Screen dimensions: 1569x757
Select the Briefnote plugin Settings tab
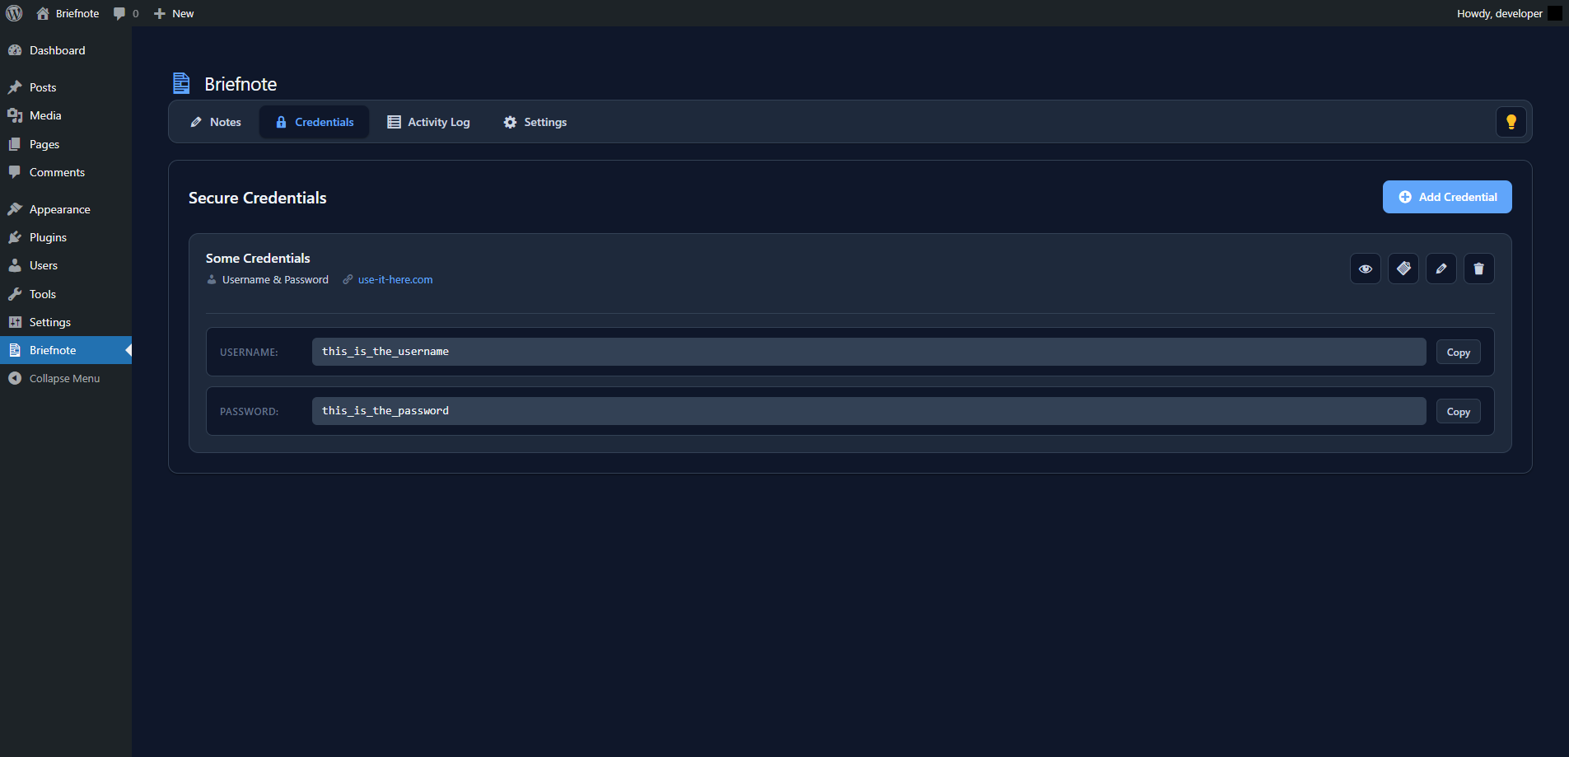coord(535,122)
